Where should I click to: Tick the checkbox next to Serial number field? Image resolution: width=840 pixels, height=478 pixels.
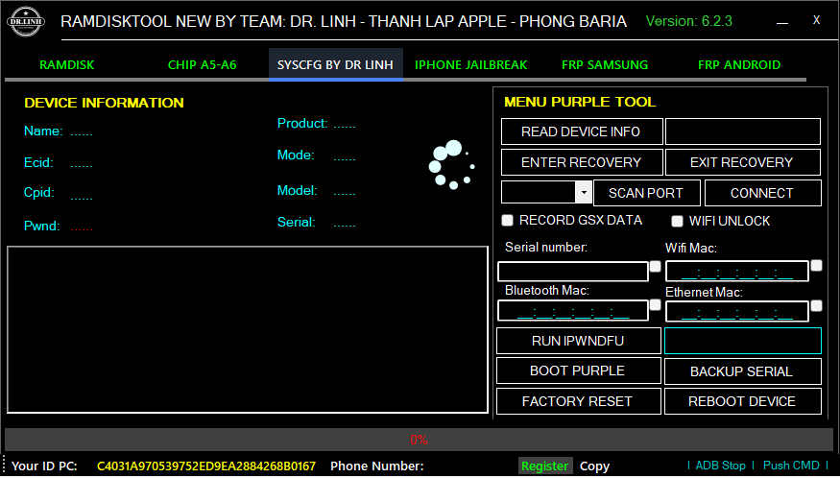tap(655, 266)
